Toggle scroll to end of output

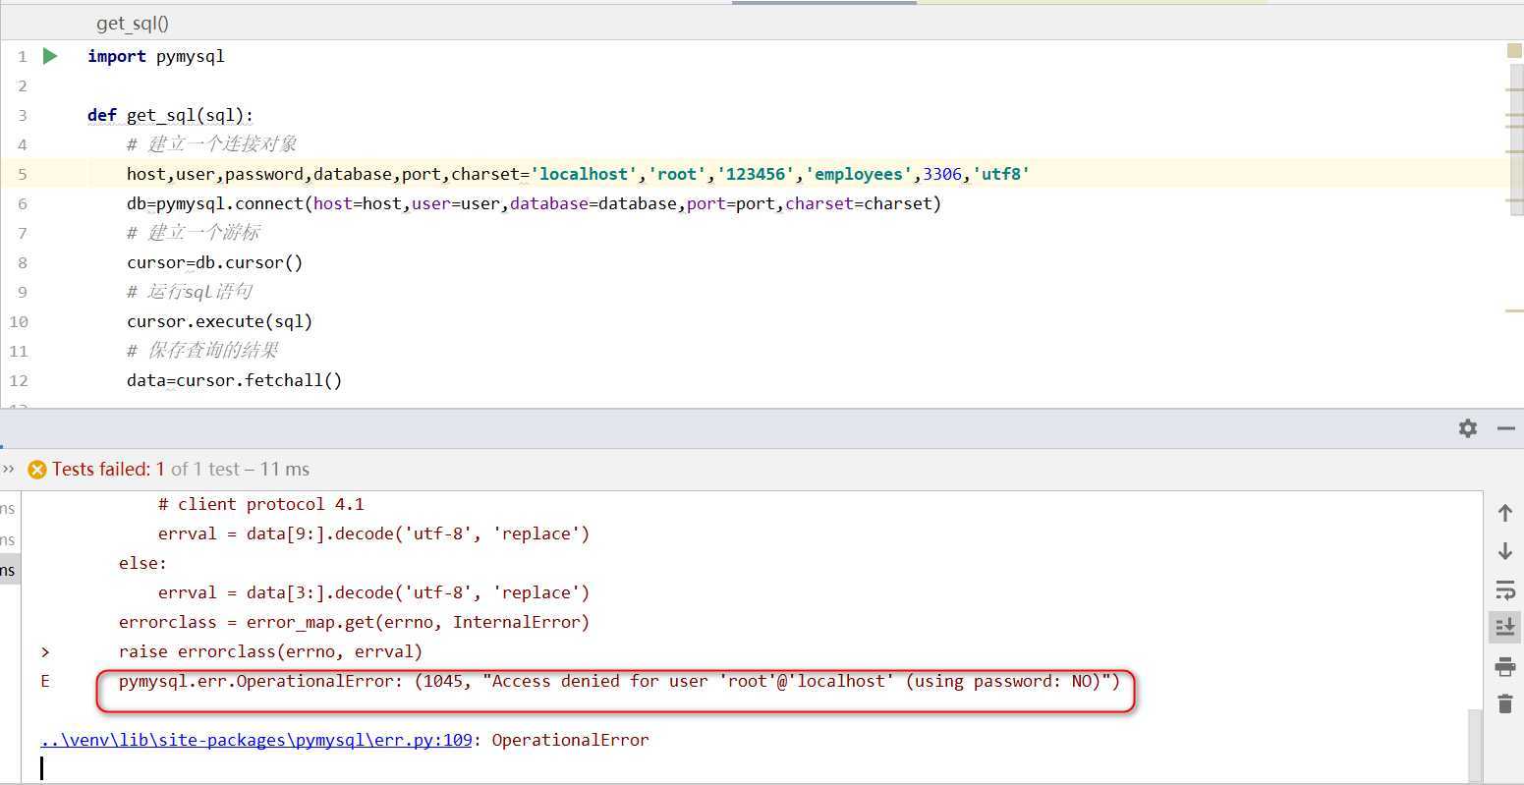tap(1504, 626)
